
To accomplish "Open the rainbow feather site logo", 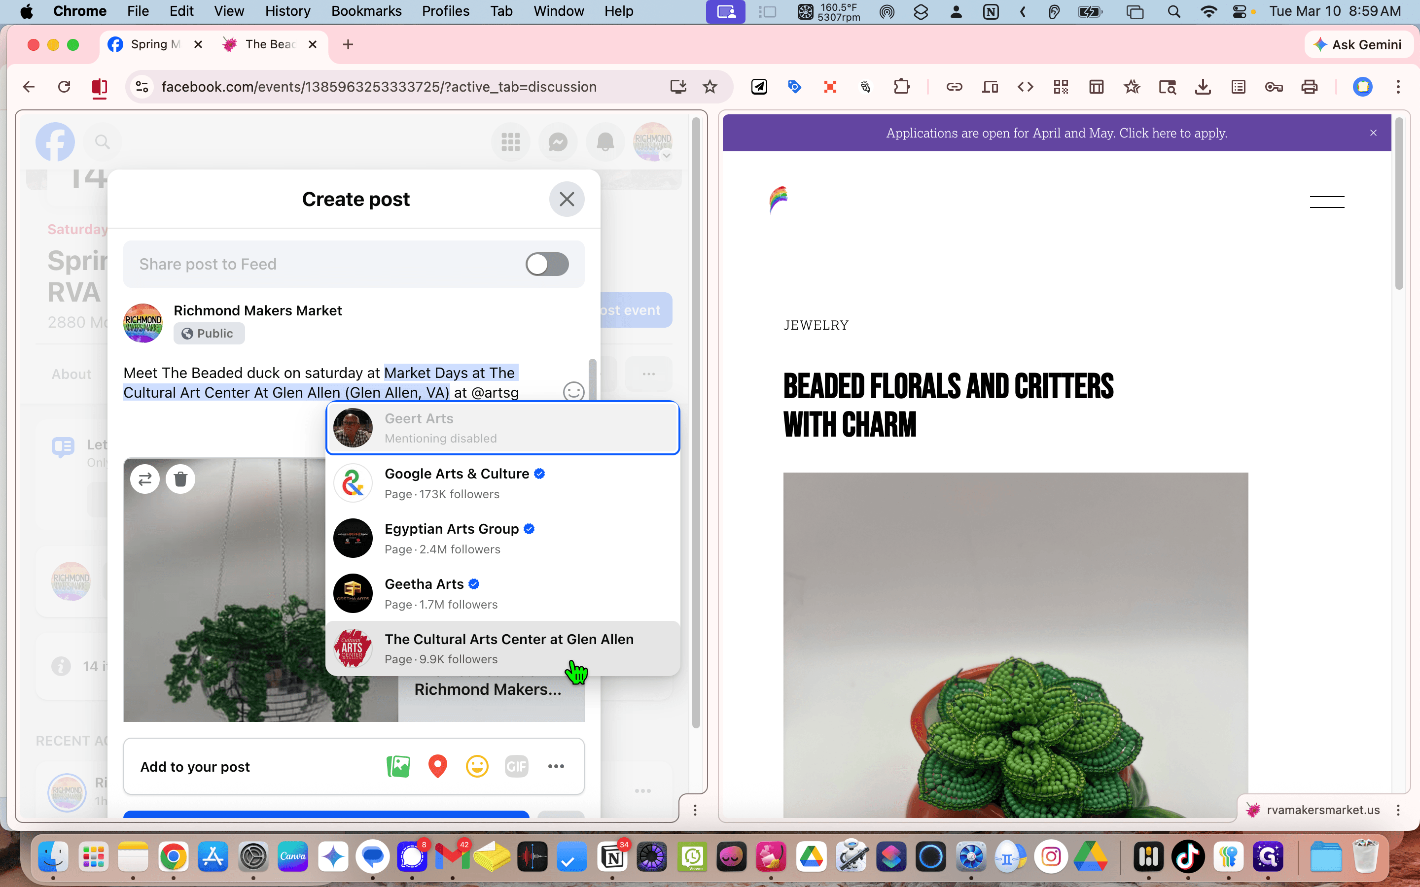I will pyautogui.click(x=778, y=200).
